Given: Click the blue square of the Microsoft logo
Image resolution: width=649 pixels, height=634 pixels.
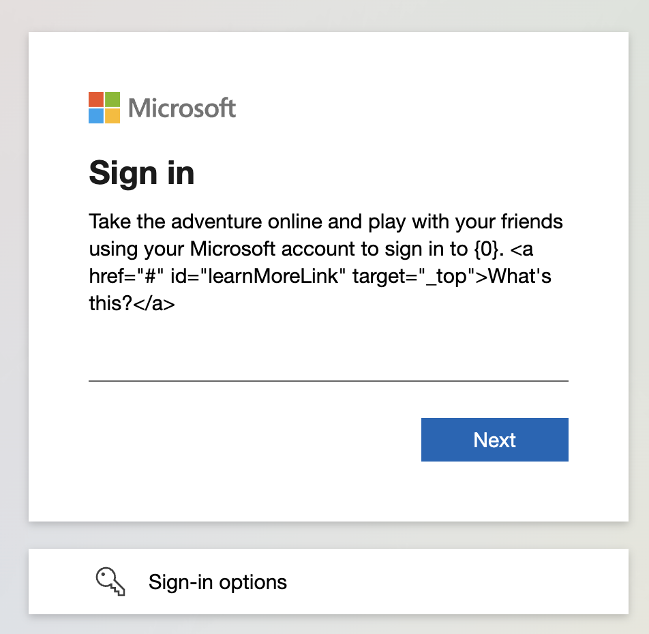Looking at the screenshot, I should pyautogui.click(x=96, y=116).
